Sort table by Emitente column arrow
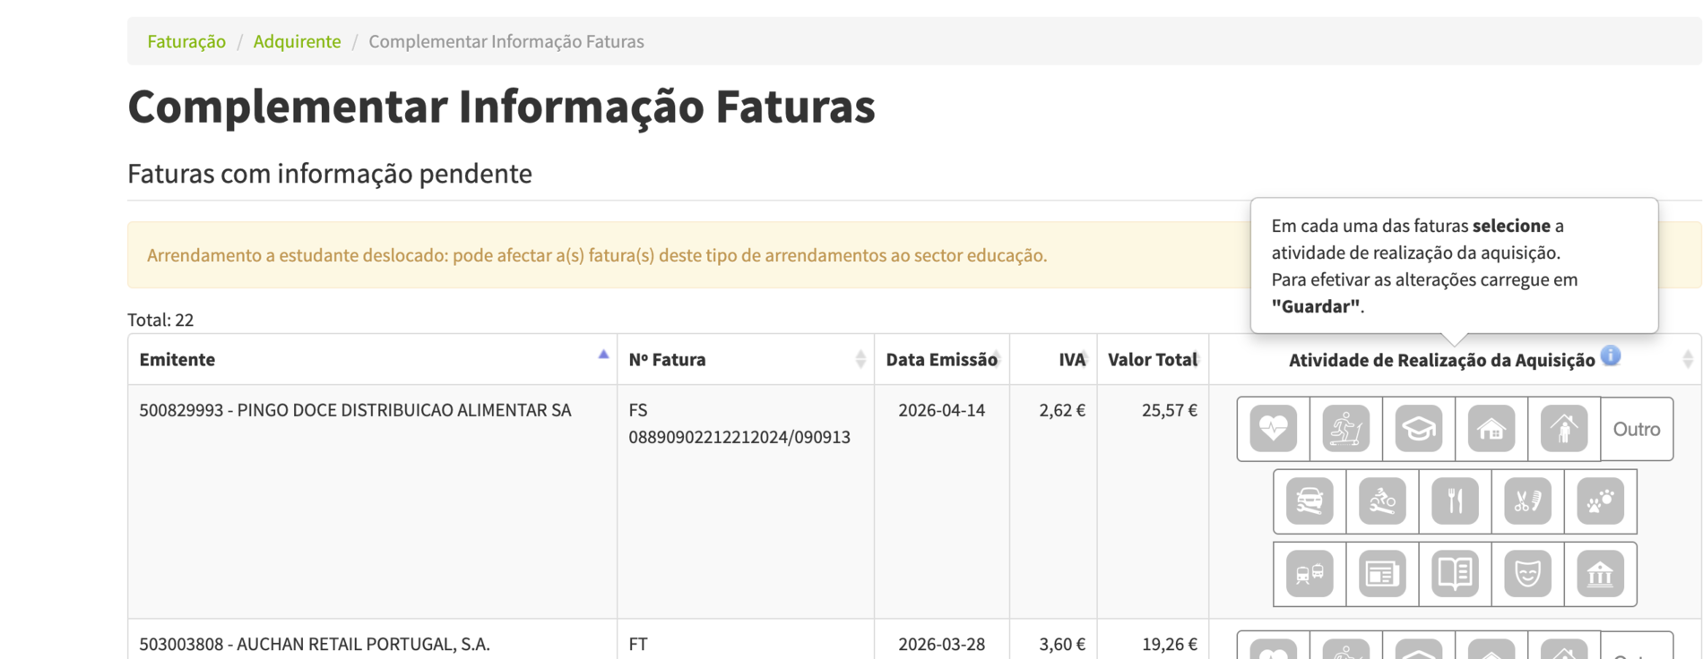The image size is (1703, 659). [603, 355]
